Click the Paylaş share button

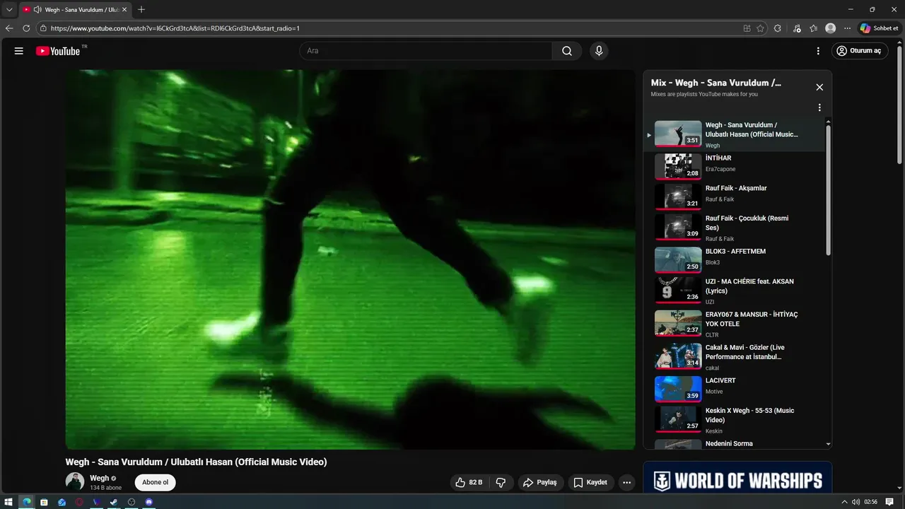click(x=541, y=482)
